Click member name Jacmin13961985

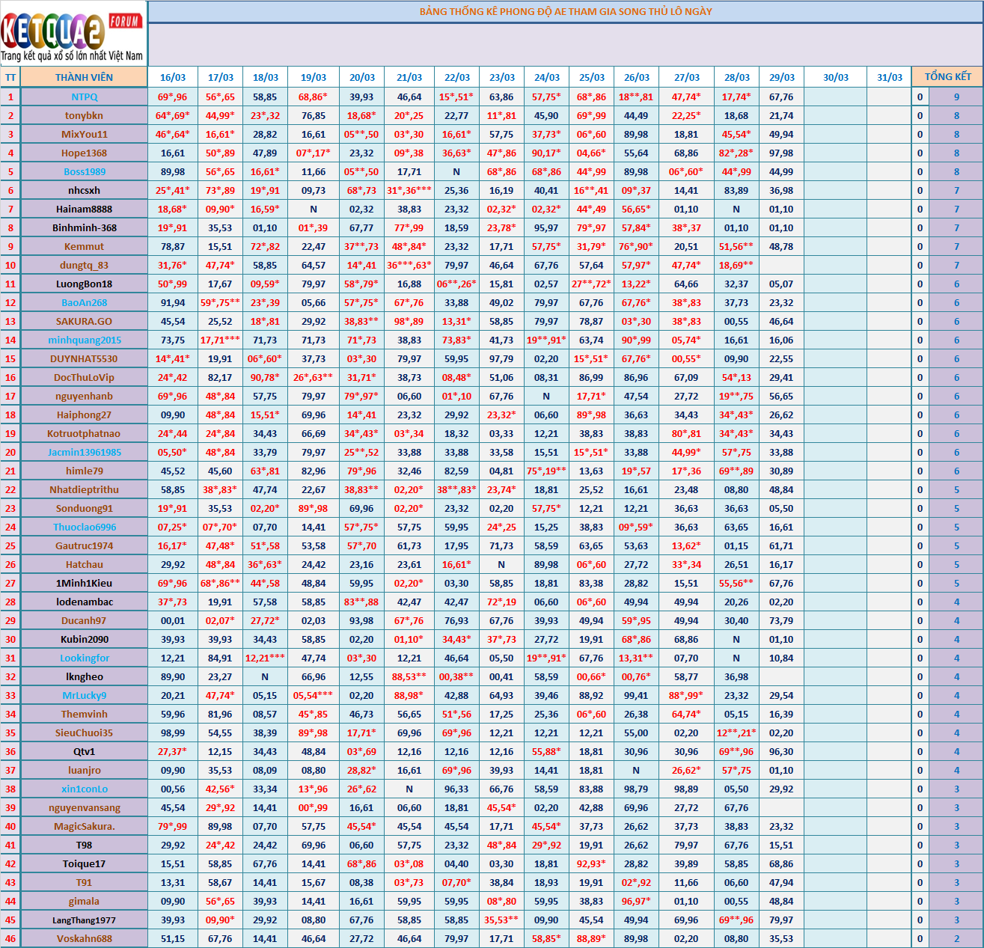[84, 452]
